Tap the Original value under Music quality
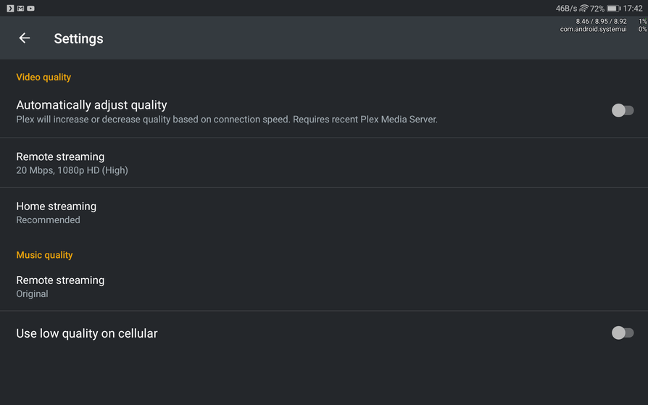This screenshot has height=405, width=648. pyautogui.click(x=32, y=293)
